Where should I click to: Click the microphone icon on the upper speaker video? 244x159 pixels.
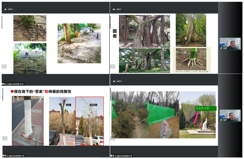(x=221, y=48)
